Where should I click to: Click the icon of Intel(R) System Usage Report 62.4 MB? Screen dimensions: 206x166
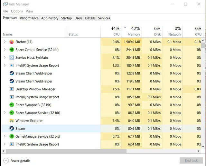(x=12, y=144)
